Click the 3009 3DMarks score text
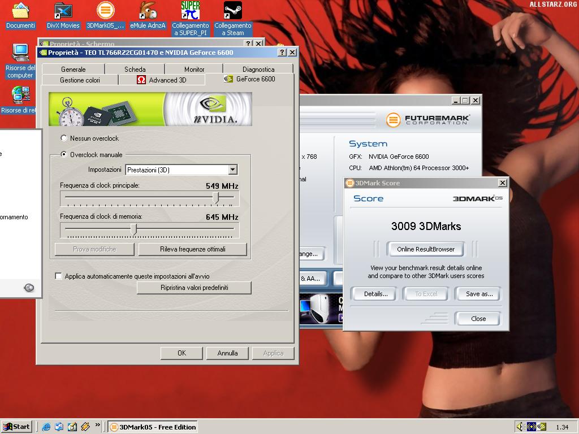 (426, 226)
